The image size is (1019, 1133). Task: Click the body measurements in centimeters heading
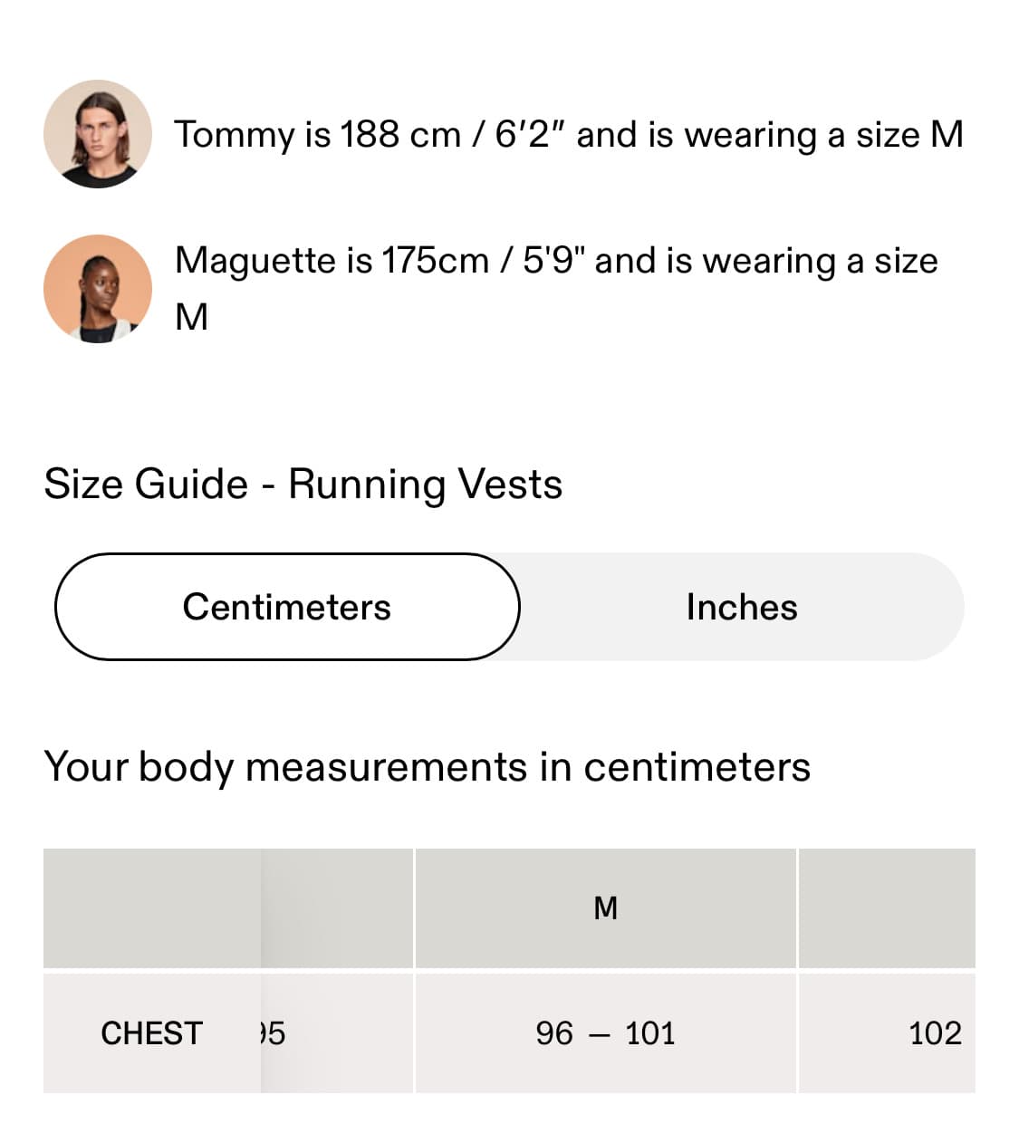pos(427,766)
